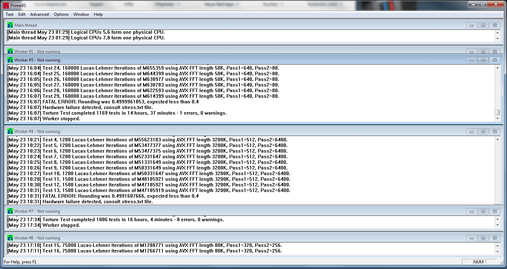Screen dimensions: 507x269
Task: Click Worker #3 Test 24 M655359 line
Action: pyautogui.click(x=143, y=68)
